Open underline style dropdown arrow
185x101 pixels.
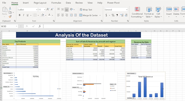[31, 15]
